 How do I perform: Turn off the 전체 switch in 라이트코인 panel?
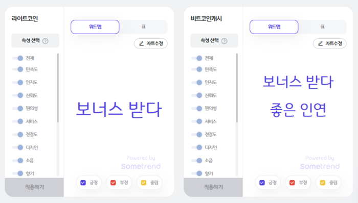[x=18, y=58]
